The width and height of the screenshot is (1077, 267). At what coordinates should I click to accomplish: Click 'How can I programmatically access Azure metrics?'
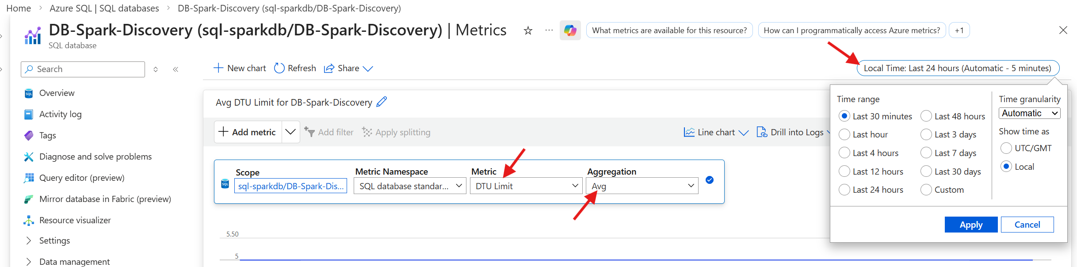[852, 30]
